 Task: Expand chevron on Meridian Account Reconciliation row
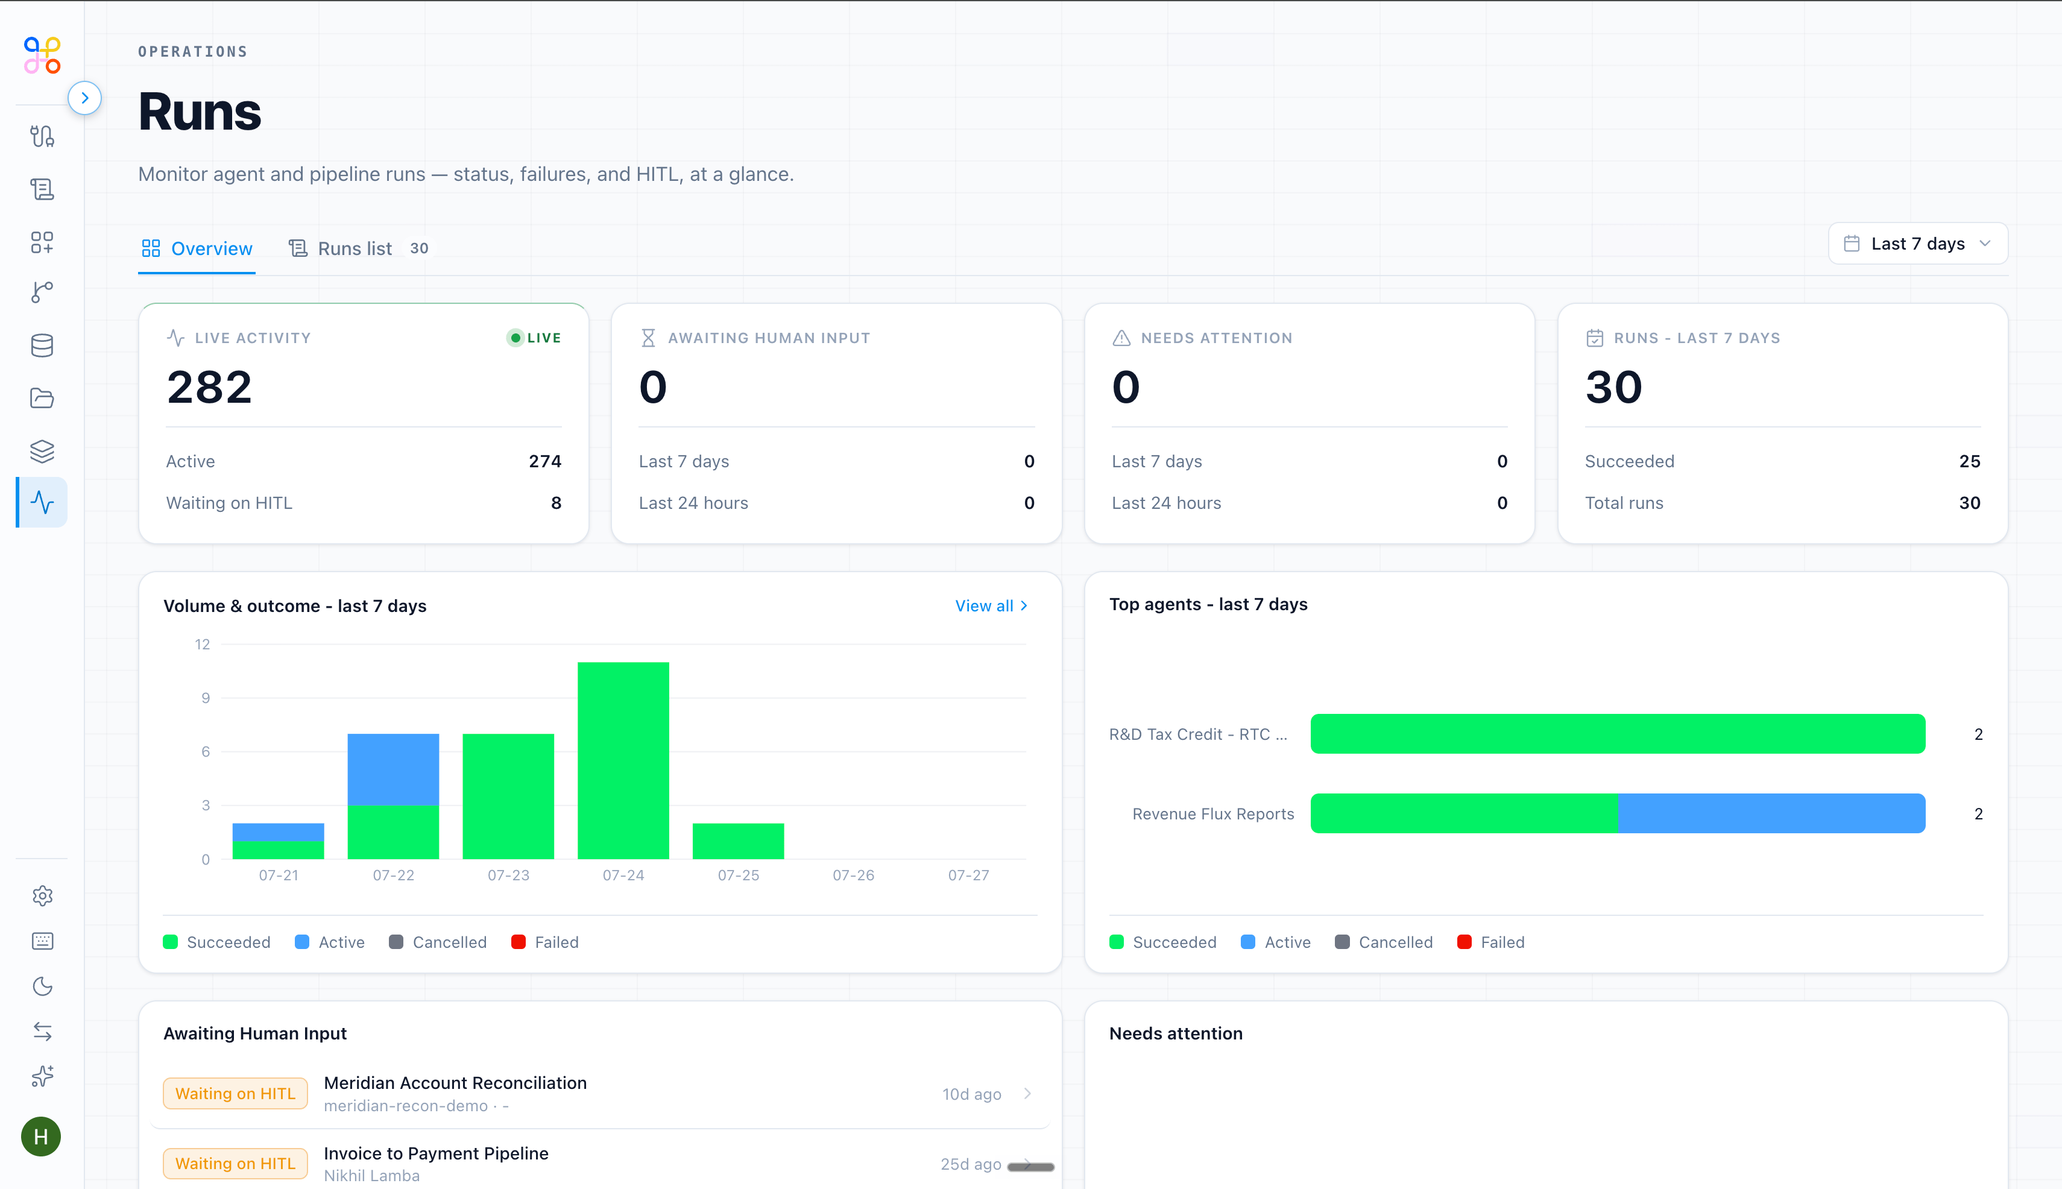tap(1027, 1094)
